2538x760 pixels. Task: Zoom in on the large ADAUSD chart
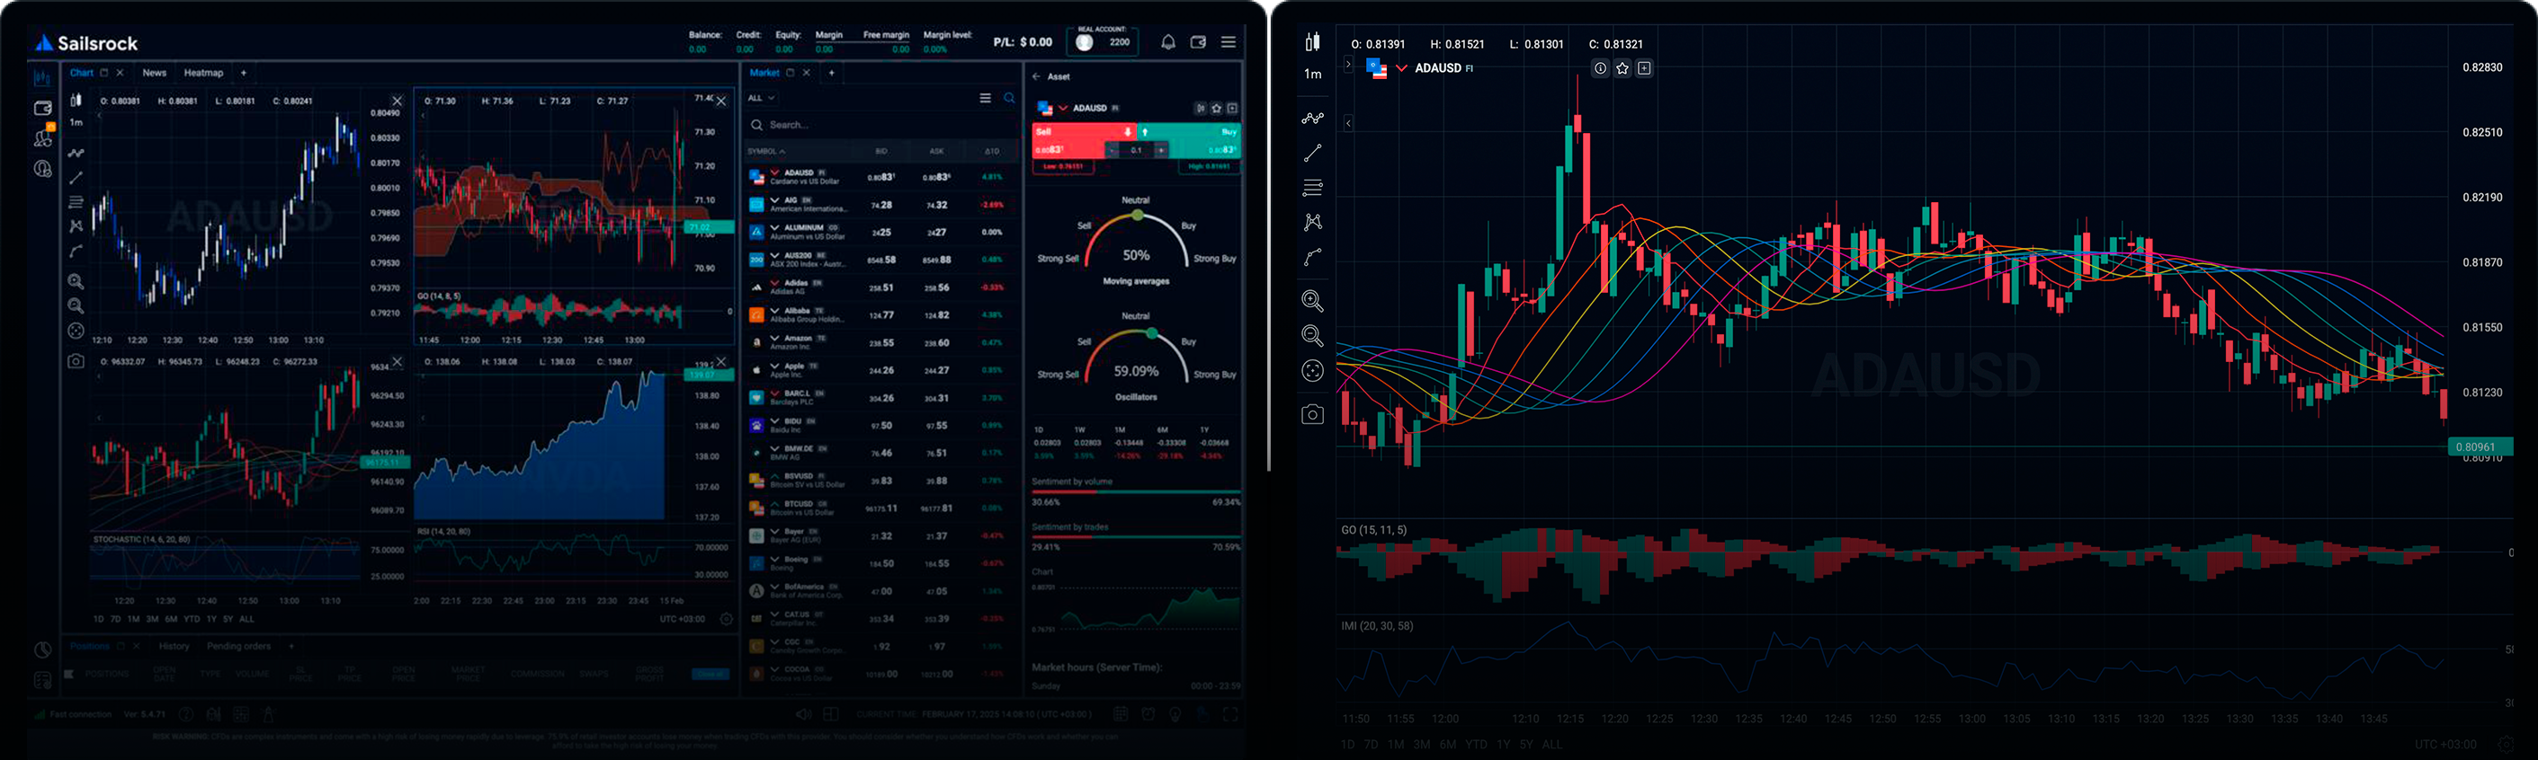[x=1312, y=301]
